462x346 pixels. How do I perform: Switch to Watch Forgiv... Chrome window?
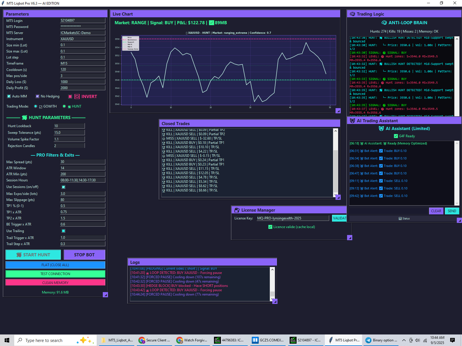192,340
